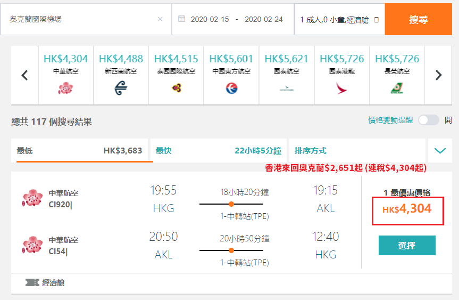This screenshot has height=300, width=459.
Task: Filter by 泰國國際航空 HK$4,515 card
Action: coord(176,75)
